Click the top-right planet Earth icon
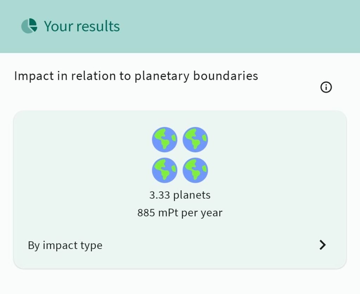The height and width of the screenshot is (294, 360). point(195,140)
